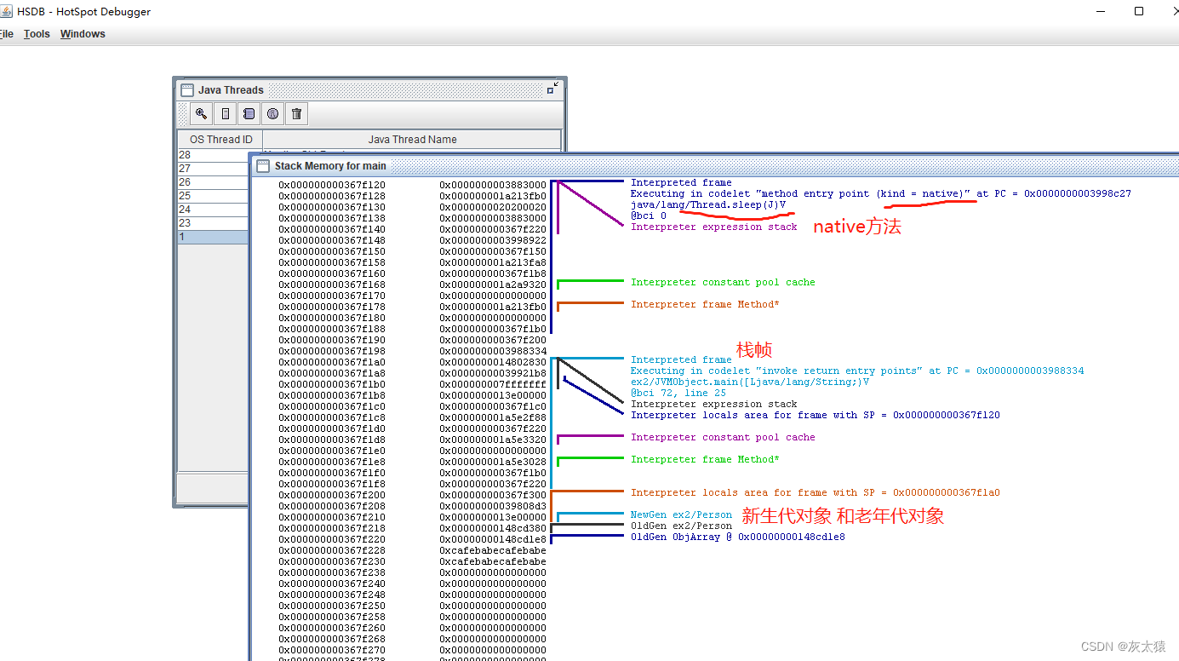The height and width of the screenshot is (661, 1179).
Task: Click green 'Interpreter constant pool cache' label
Action: 723,282
